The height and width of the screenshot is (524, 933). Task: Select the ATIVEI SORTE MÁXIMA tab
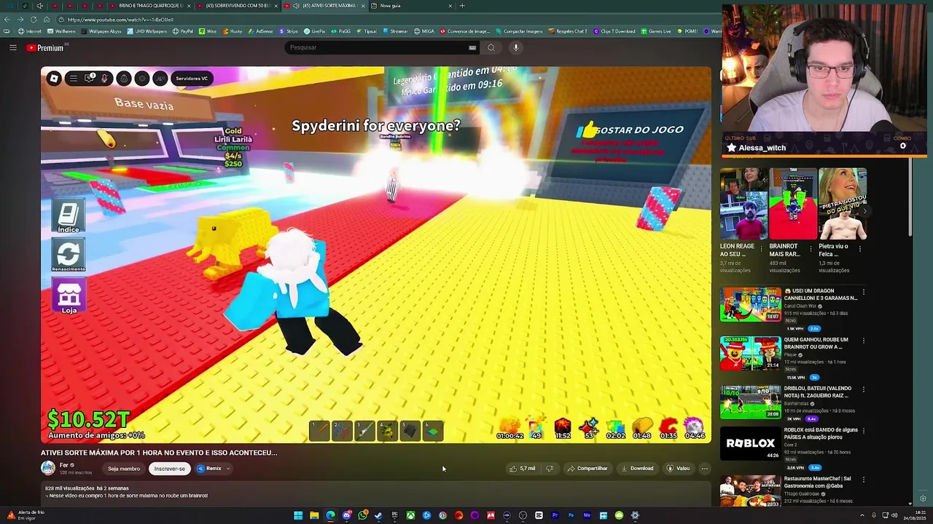coord(324,6)
